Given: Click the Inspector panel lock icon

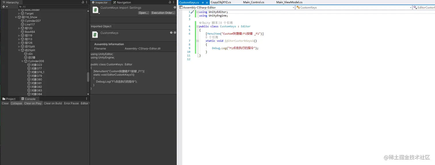Looking at the screenshot, I should tap(170, 2).
